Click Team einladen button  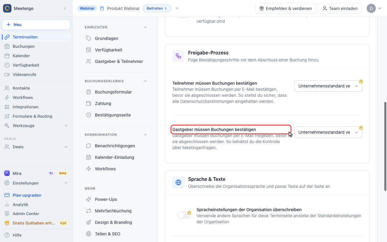pos(340,8)
